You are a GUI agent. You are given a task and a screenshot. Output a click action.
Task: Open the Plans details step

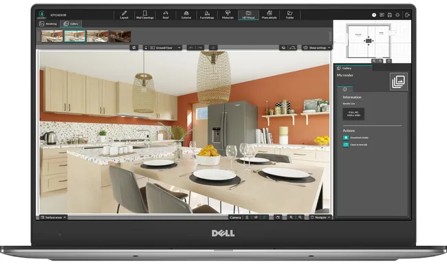pyautogui.click(x=269, y=15)
